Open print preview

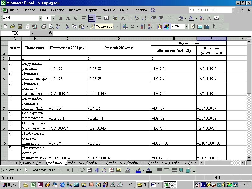pyautogui.click(x=51, y=26)
